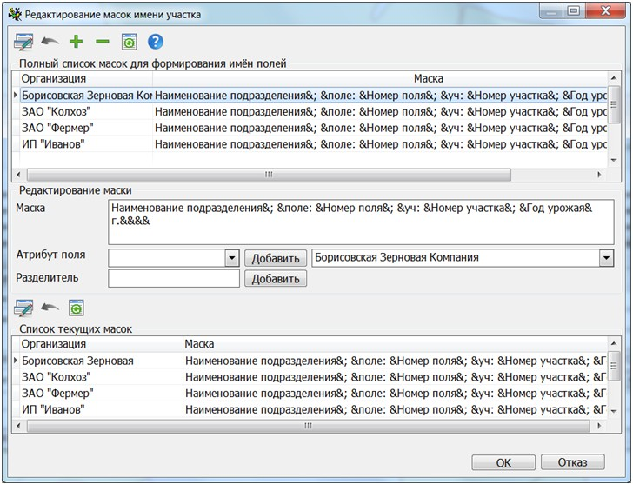Screen dimensions: 633x484
Task: Click the undo arrow in top toolbar
Action: click(x=50, y=42)
